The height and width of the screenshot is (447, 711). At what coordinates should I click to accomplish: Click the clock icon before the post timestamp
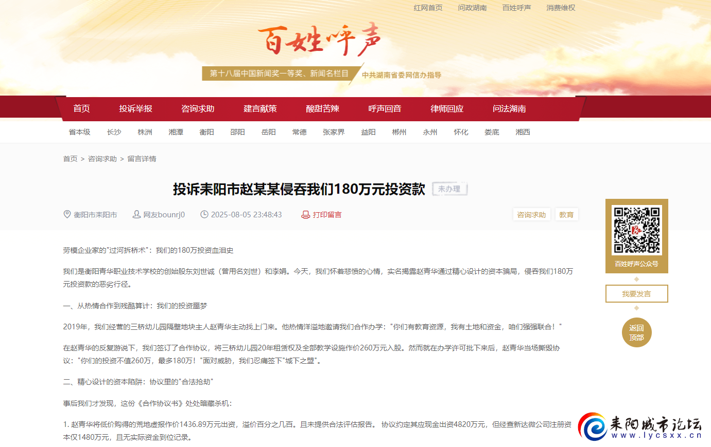pos(204,214)
